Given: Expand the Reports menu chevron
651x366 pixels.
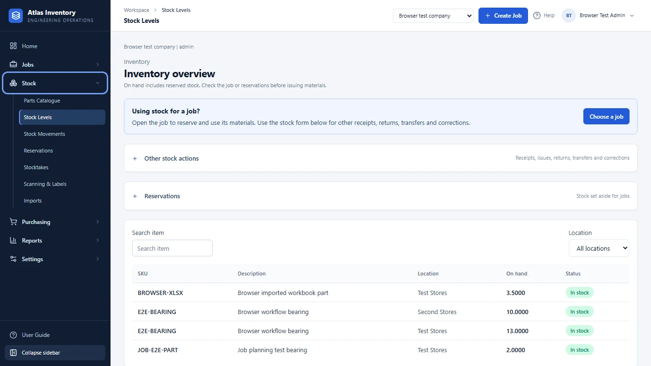Looking at the screenshot, I should [98, 241].
